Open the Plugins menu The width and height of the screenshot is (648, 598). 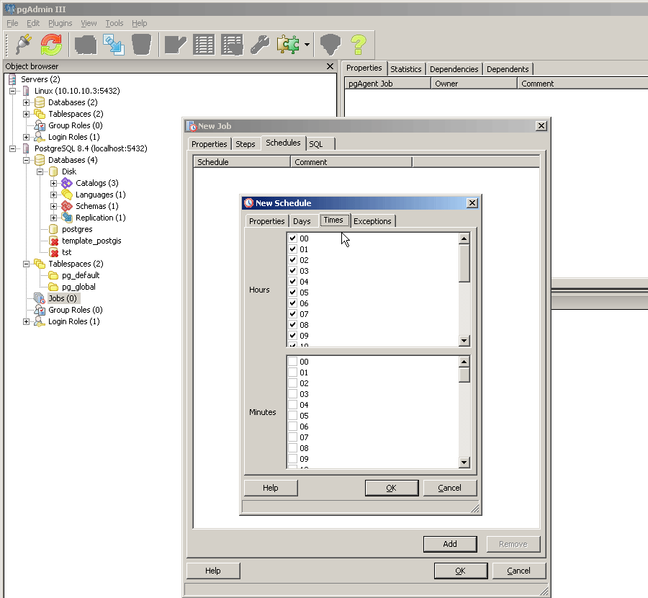(x=60, y=23)
